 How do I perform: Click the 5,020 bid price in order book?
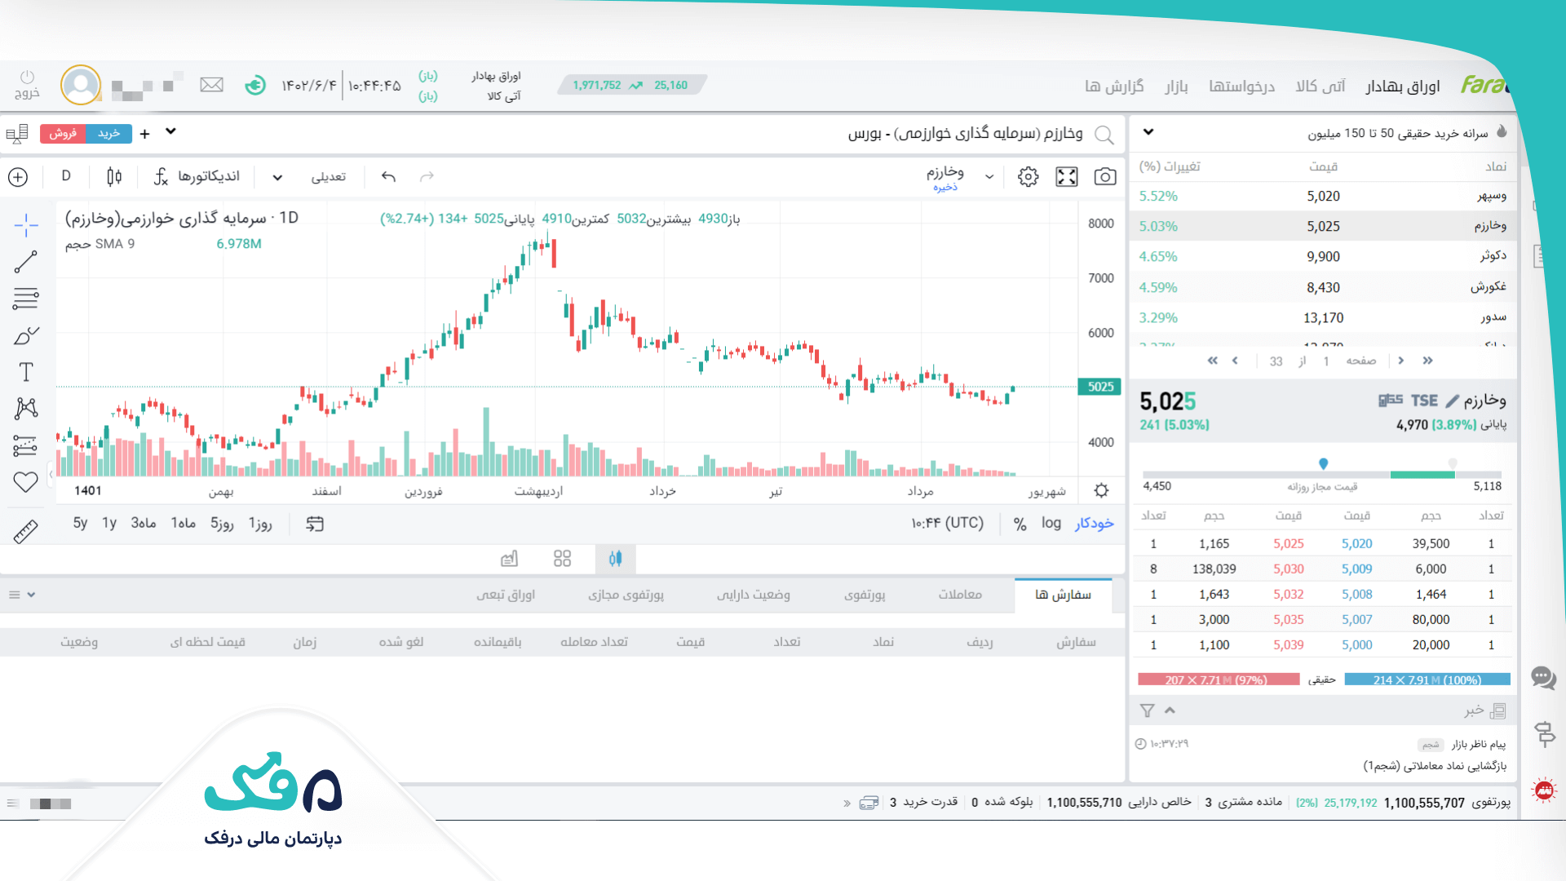pos(1357,543)
